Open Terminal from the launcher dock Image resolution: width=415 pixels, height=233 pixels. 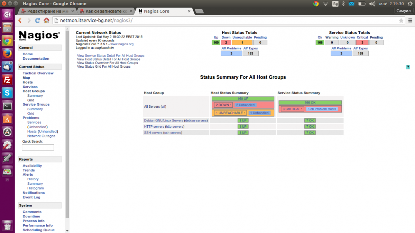point(7,106)
